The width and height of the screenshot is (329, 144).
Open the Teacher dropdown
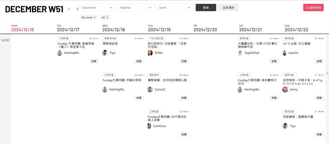pos(137,8)
